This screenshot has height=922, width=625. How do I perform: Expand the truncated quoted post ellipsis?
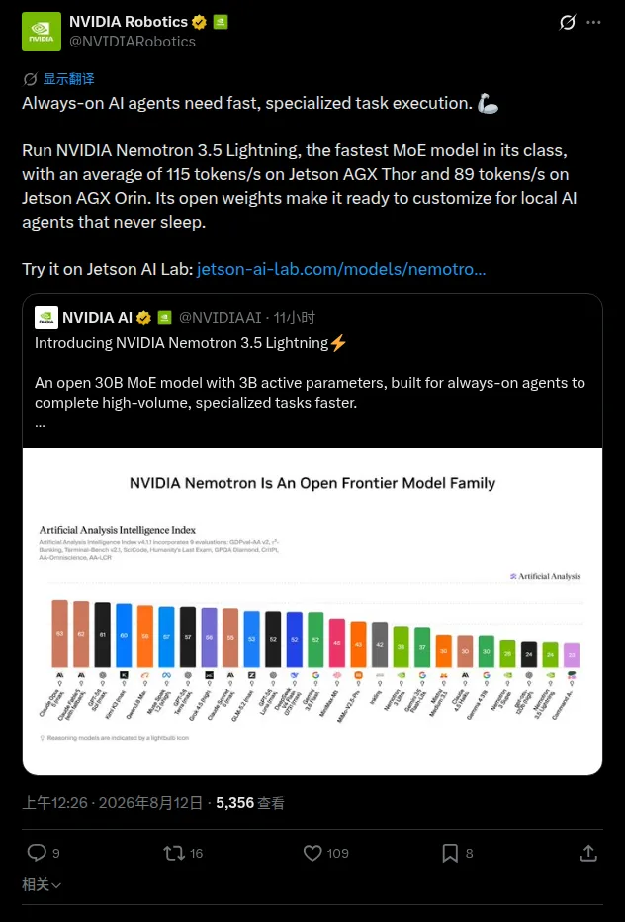point(40,424)
